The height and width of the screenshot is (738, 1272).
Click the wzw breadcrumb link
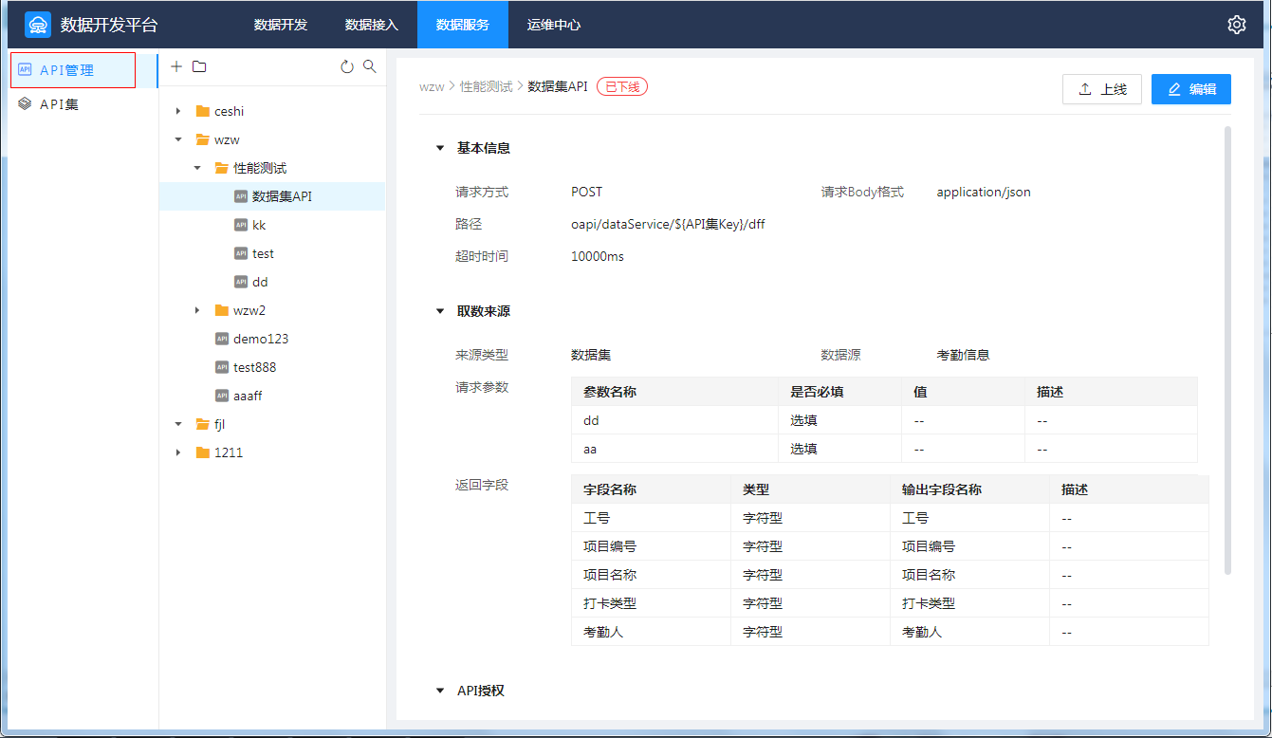pyautogui.click(x=432, y=86)
